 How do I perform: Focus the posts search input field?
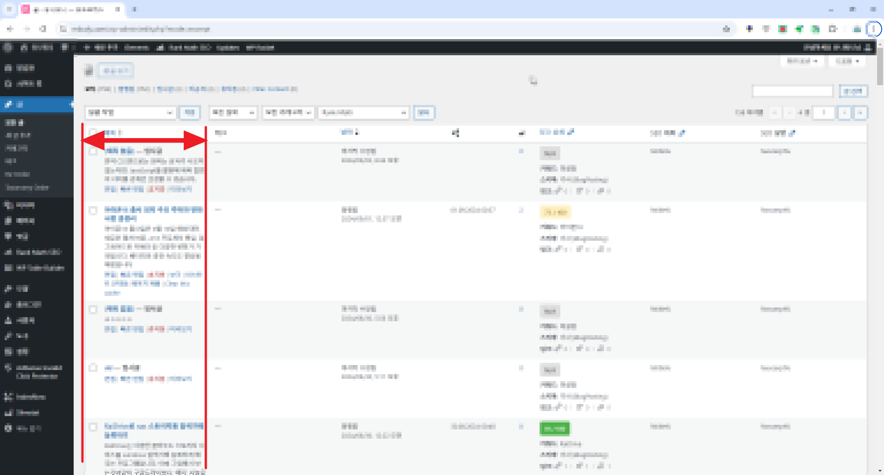(793, 91)
